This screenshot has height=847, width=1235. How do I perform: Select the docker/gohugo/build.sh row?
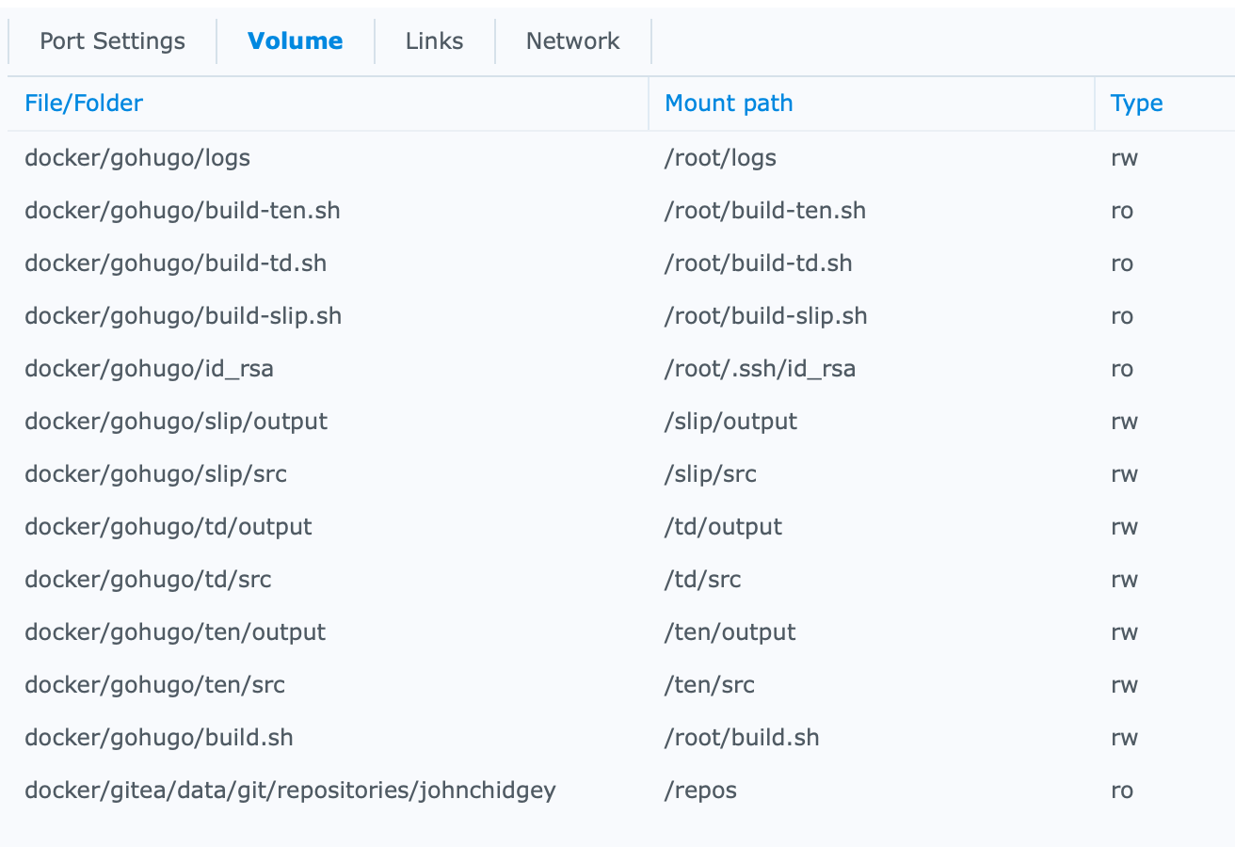point(159,738)
